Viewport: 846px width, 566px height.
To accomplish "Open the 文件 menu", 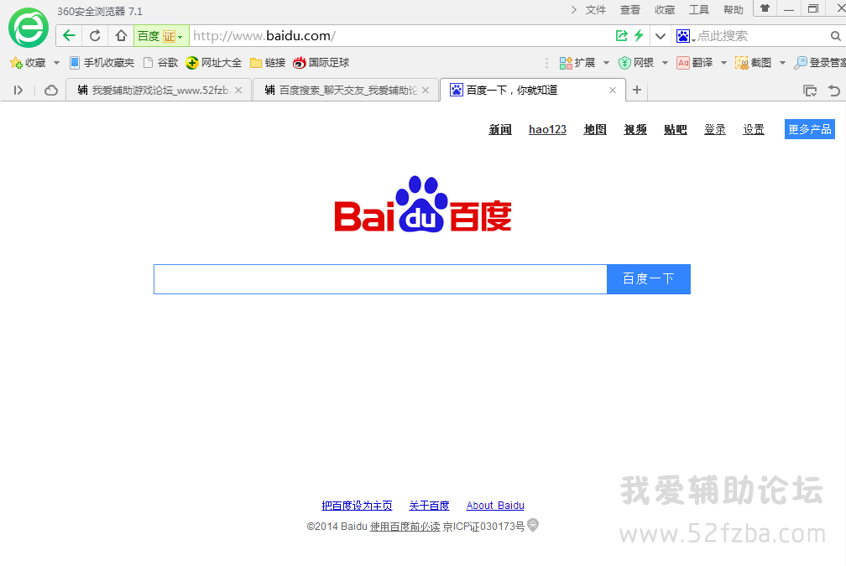I will (596, 10).
